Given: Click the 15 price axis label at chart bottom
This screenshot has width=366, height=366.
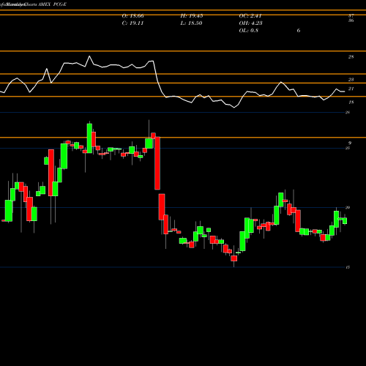Looking at the screenshot, I should coord(348,267).
